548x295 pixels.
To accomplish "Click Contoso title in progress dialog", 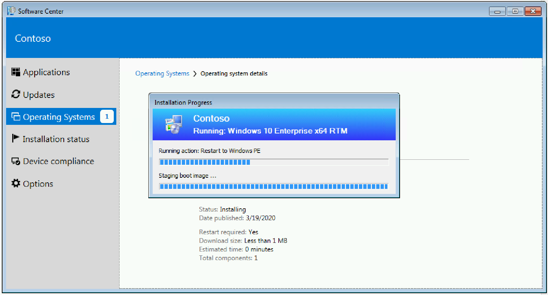I will 211,118.
